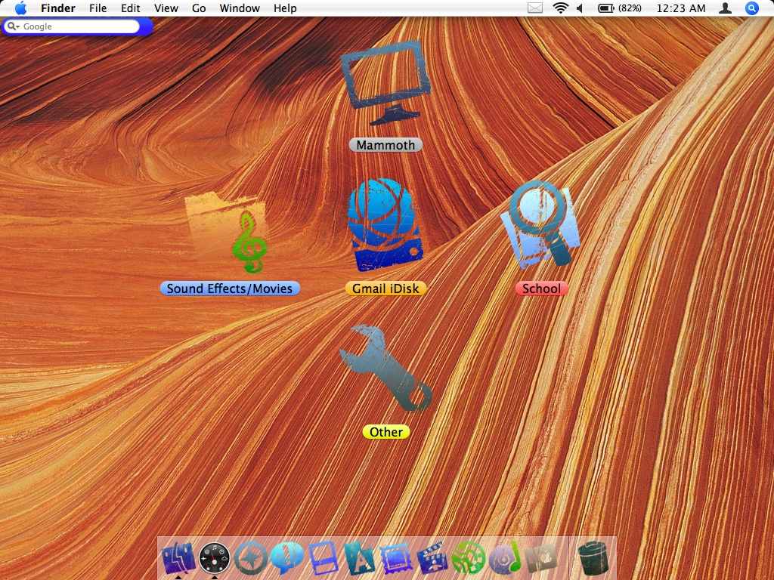Click the Other label

click(386, 432)
